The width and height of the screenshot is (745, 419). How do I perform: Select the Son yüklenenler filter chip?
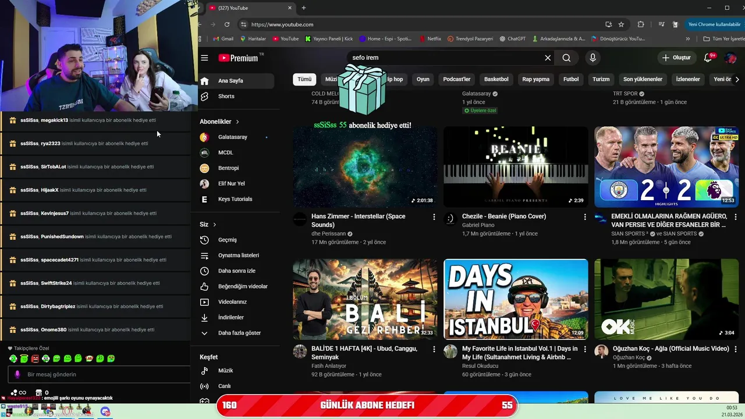click(x=643, y=79)
